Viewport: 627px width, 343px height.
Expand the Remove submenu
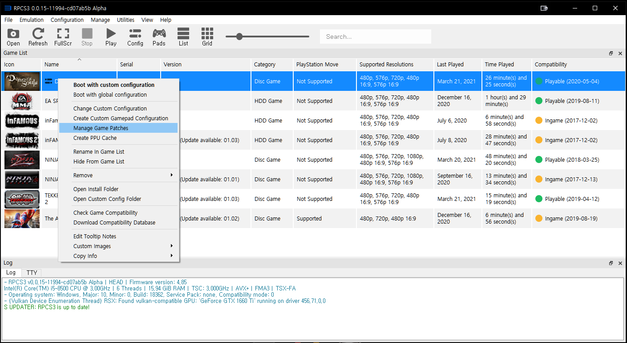118,175
